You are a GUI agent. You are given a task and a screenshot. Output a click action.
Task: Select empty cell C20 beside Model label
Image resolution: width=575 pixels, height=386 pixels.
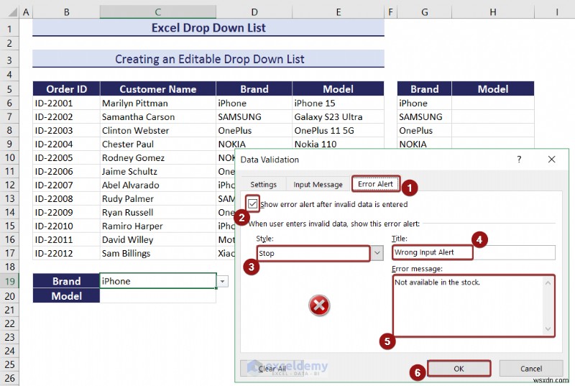(x=157, y=296)
